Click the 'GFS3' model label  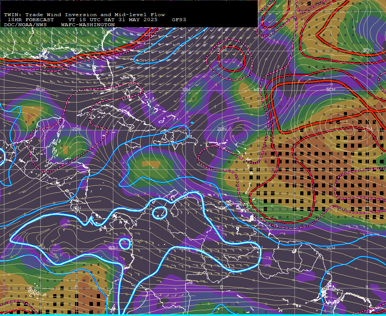(x=179, y=20)
